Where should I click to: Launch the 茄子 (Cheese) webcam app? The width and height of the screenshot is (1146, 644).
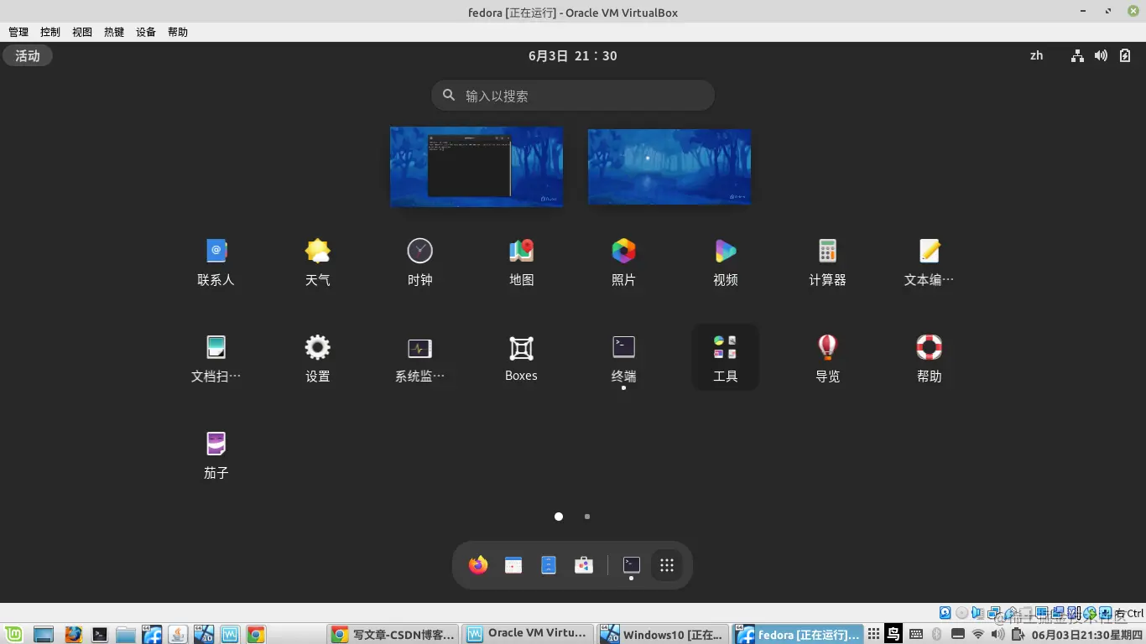(216, 456)
